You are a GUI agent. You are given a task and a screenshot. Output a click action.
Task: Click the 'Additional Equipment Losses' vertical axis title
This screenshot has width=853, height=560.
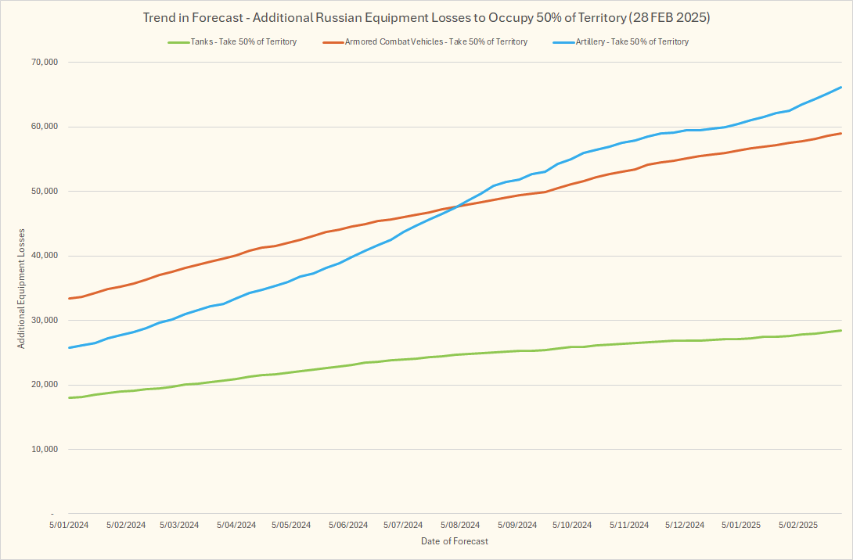tap(22, 288)
